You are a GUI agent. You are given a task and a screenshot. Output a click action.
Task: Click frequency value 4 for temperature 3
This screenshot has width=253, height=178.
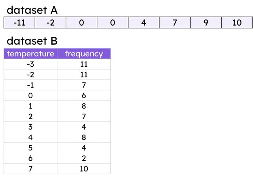[84, 127]
